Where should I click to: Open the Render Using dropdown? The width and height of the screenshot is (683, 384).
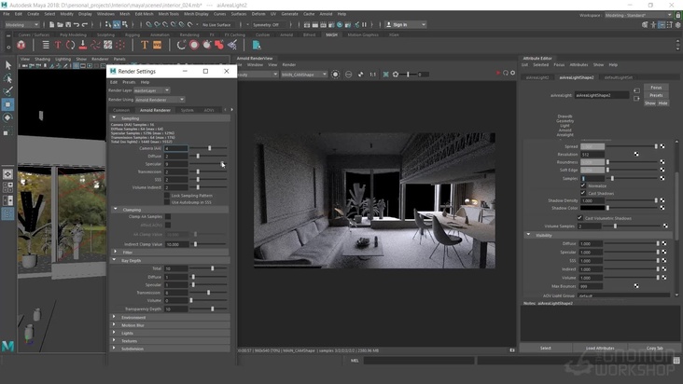(160, 100)
